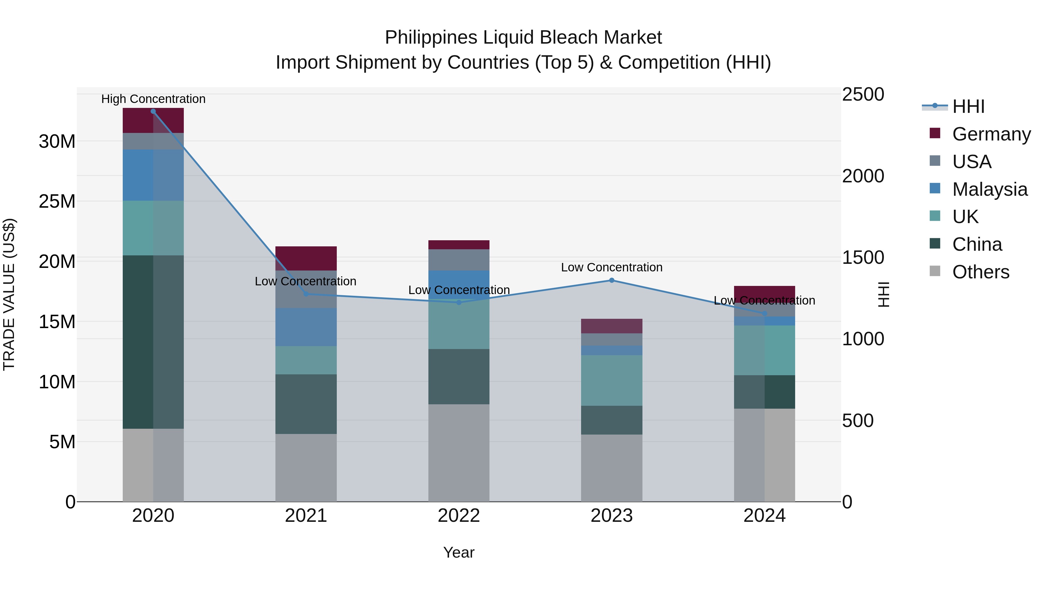The width and height of the screenshot is (1047, 589).
Task: Click the 2022 x-axis label
Action: pos(459,516)
